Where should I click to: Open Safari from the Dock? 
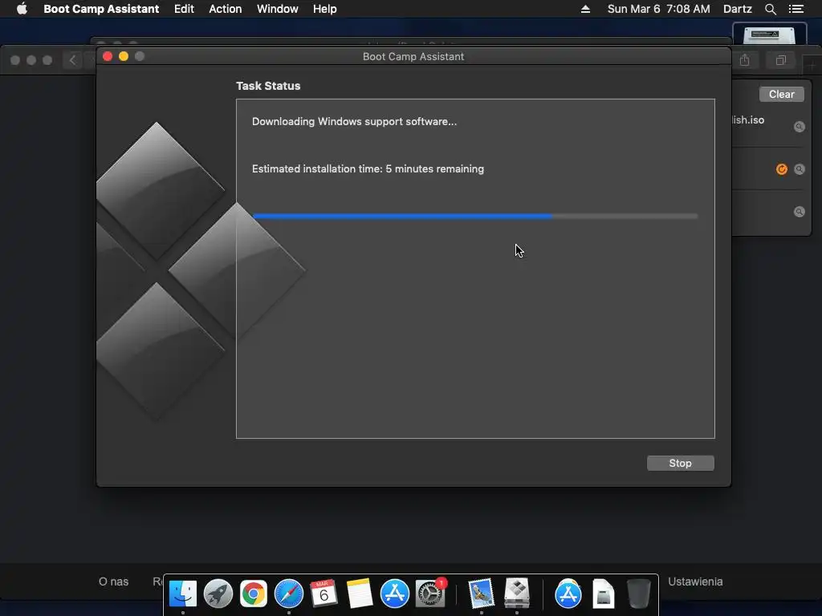click(289, 594)
